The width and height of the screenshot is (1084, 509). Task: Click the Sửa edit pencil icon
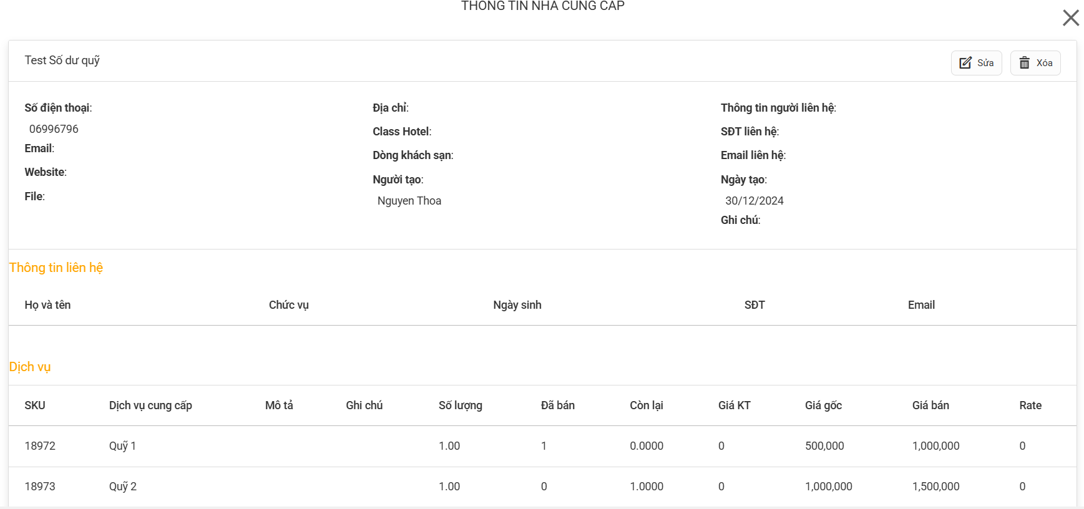pyautogui.click(x=965, y=63)
